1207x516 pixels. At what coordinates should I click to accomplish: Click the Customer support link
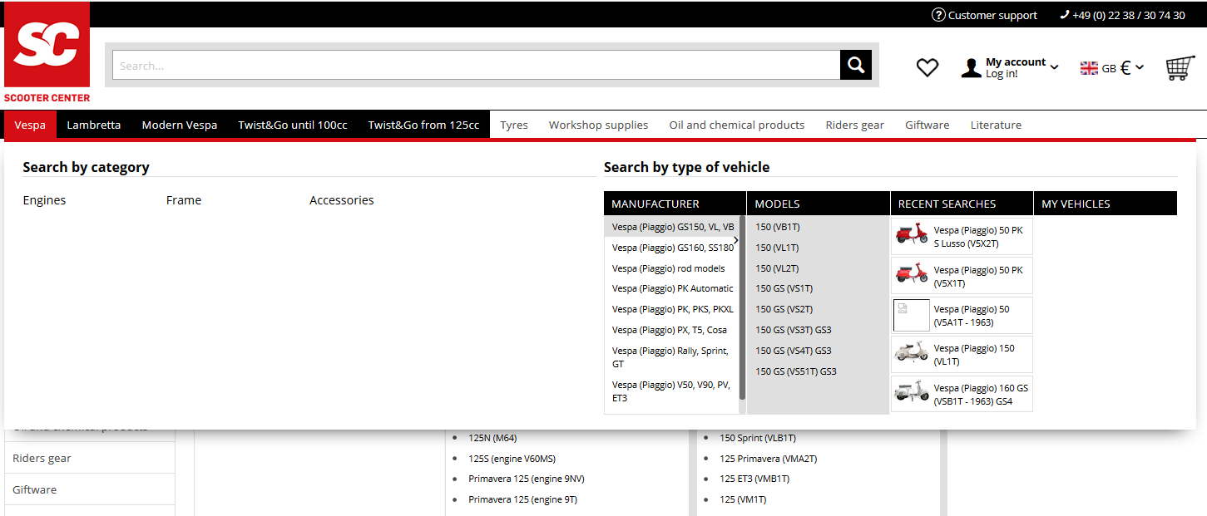(x=992, y=15)
